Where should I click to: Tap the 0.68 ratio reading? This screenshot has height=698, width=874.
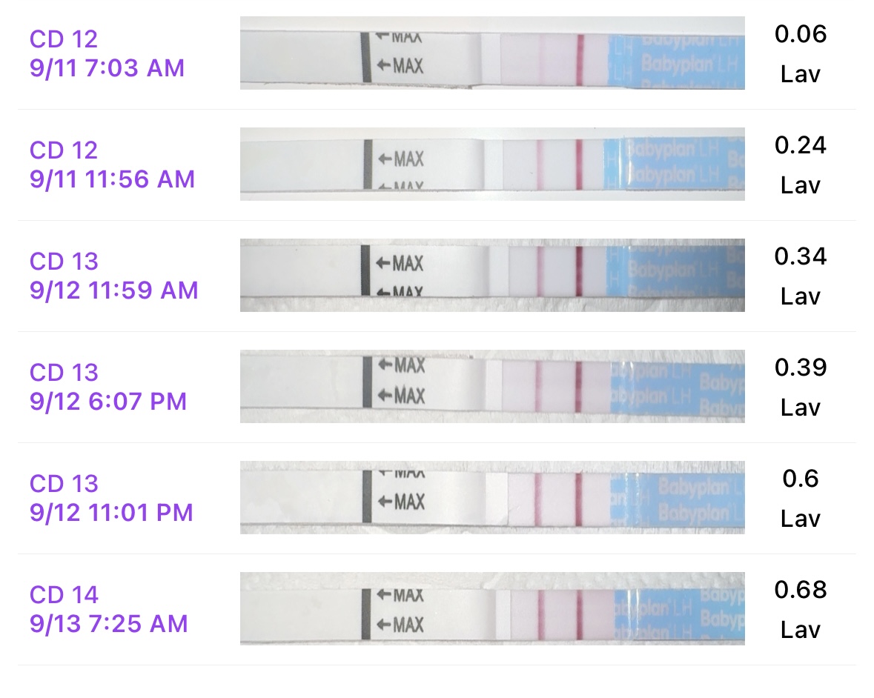click(801, 590)
